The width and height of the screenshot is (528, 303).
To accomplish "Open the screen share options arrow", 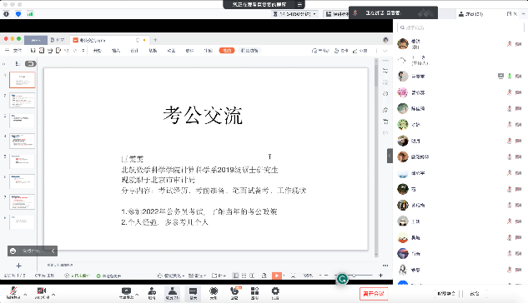I will [x=137, y=295].
